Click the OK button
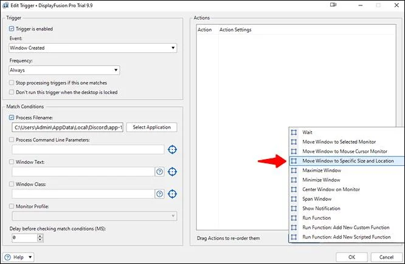 tap(351, 257)
